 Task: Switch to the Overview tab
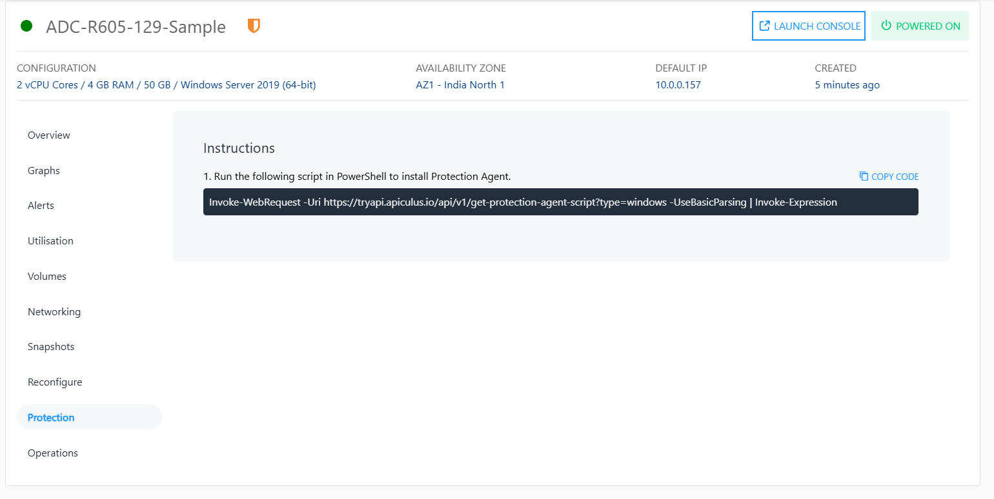pyautogui.click(x=48, y=135)
